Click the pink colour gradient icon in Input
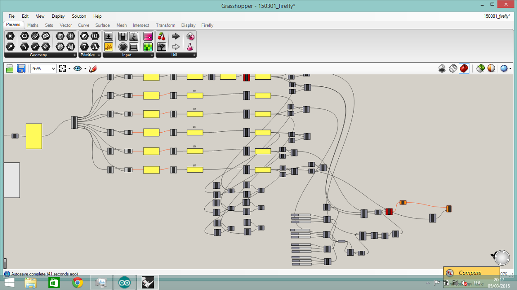This screenshot has height=290, width=517. pyautogui.click(x=148, y=36)
